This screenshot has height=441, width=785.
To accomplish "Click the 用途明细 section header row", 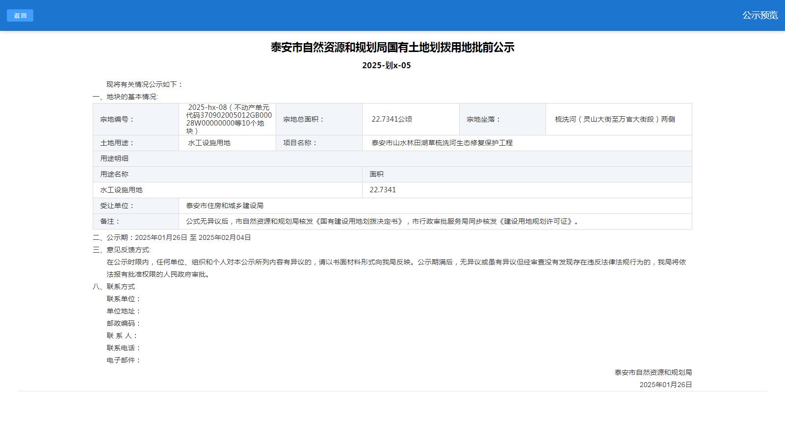I will [x=392, y=158].
